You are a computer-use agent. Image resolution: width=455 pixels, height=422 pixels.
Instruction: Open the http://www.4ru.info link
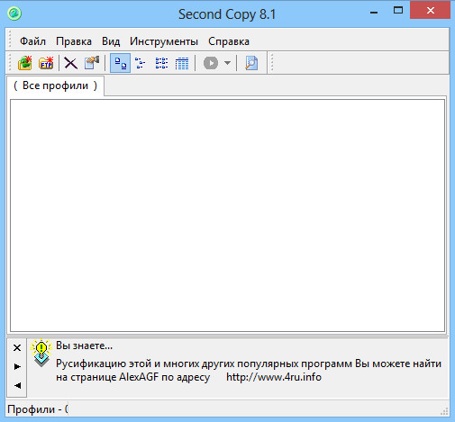tap(274, 377)
